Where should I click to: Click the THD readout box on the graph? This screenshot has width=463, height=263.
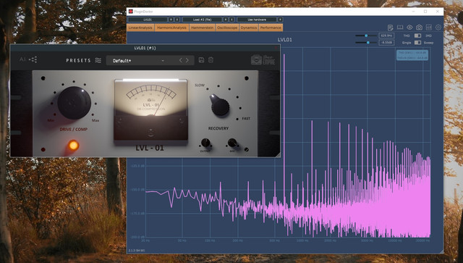tap(412, 55)
